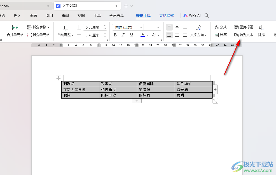Align cell text to the right
276x175 pixels.
185,35
